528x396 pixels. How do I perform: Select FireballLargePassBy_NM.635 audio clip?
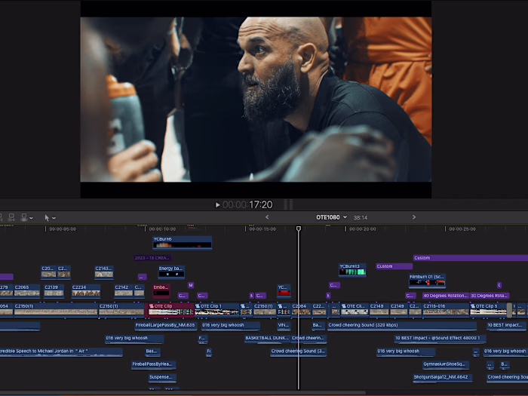tap(165, 326)
